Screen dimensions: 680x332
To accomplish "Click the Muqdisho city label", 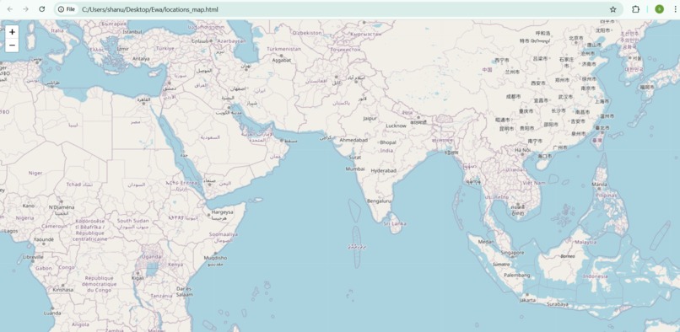I will tap(215, 258).
